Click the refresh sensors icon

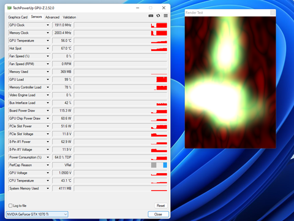158,16
